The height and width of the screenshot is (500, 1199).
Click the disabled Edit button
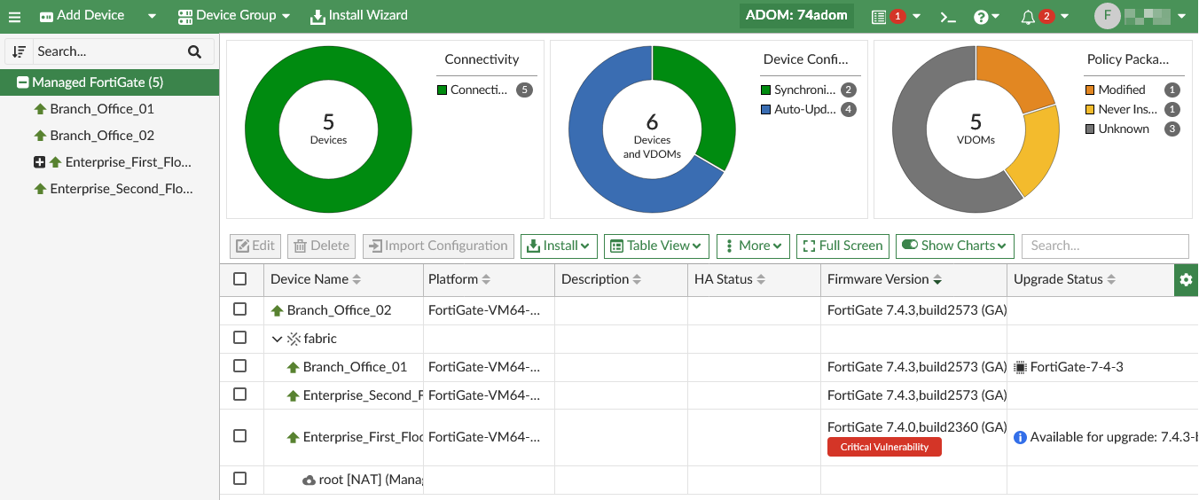[255, 246]
